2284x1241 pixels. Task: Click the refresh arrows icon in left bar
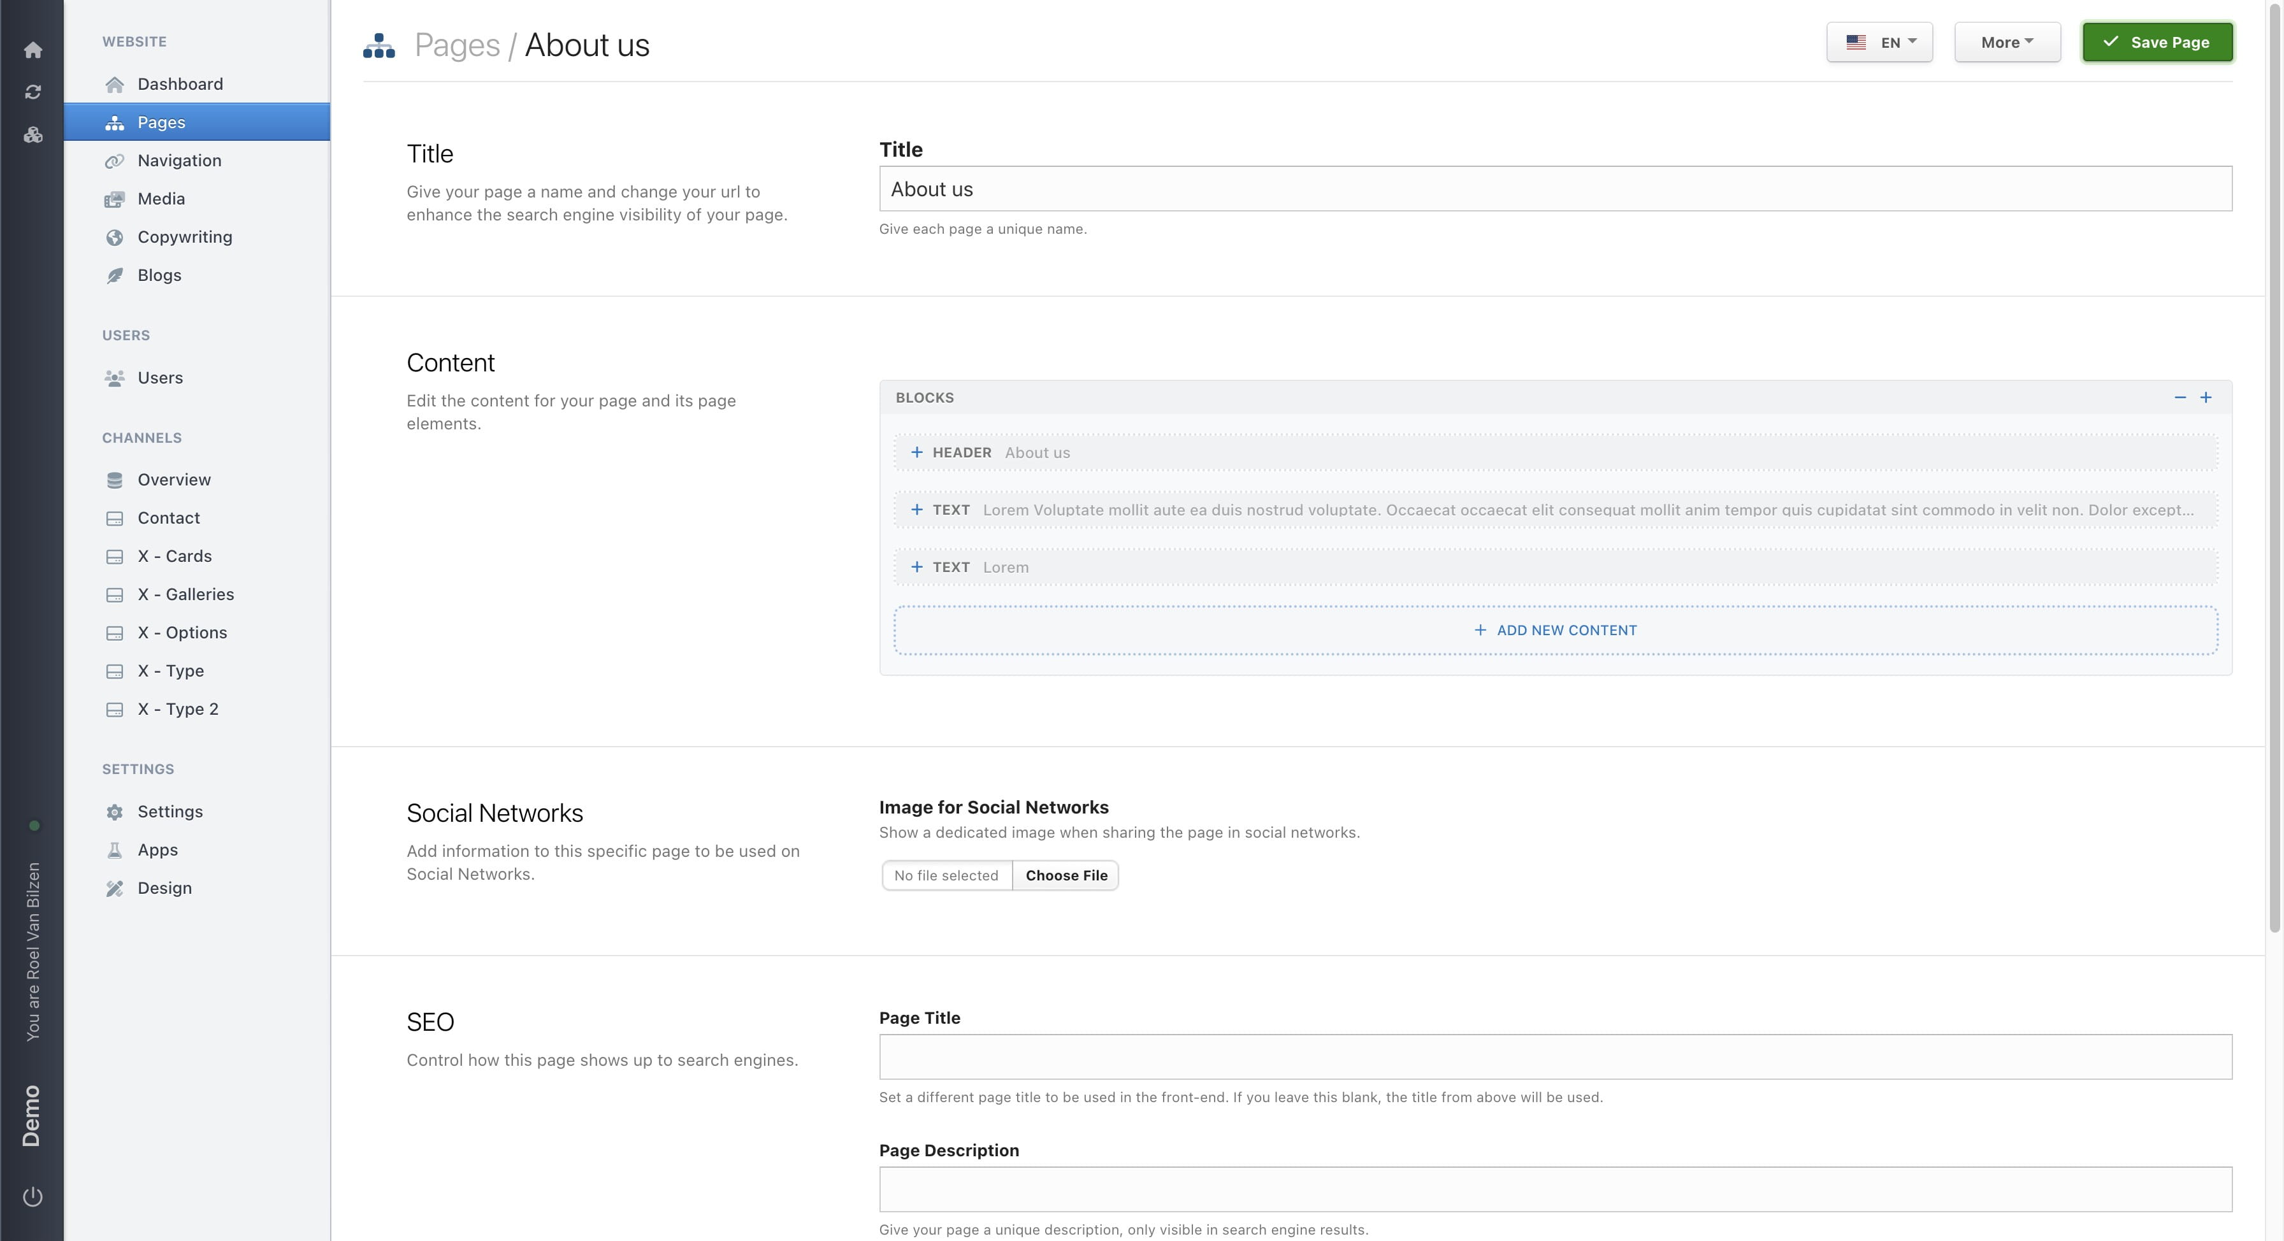pyautogui.click(x=33, y=92)
